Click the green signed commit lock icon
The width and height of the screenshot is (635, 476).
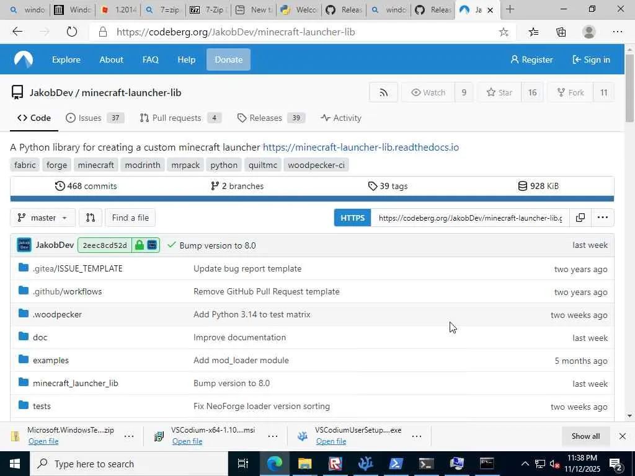click(140, 245)
